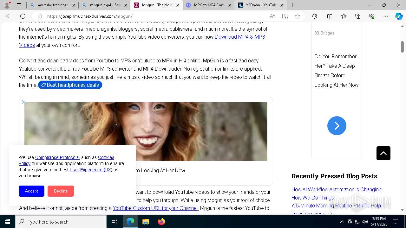The width and height of the screenshot is (406, 228).
Task: Open the Collections icon
Action: pos(358,16)
